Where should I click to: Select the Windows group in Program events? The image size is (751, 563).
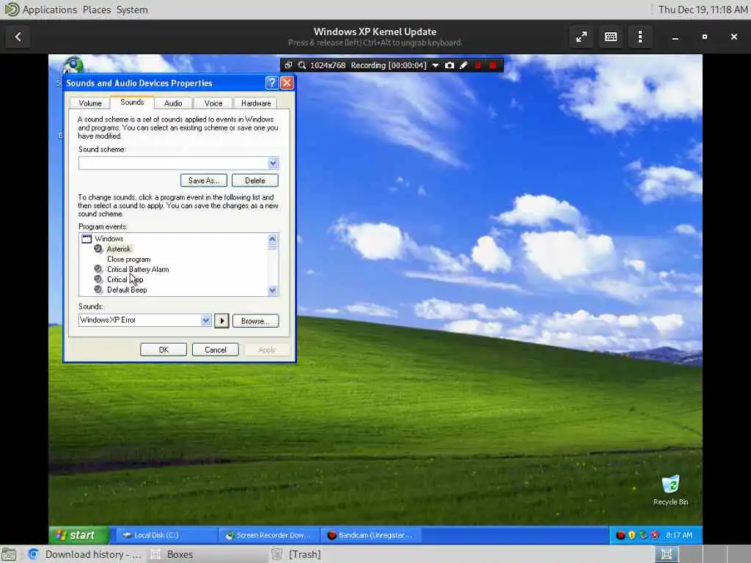pyautogui.click(x=109, y=238)
